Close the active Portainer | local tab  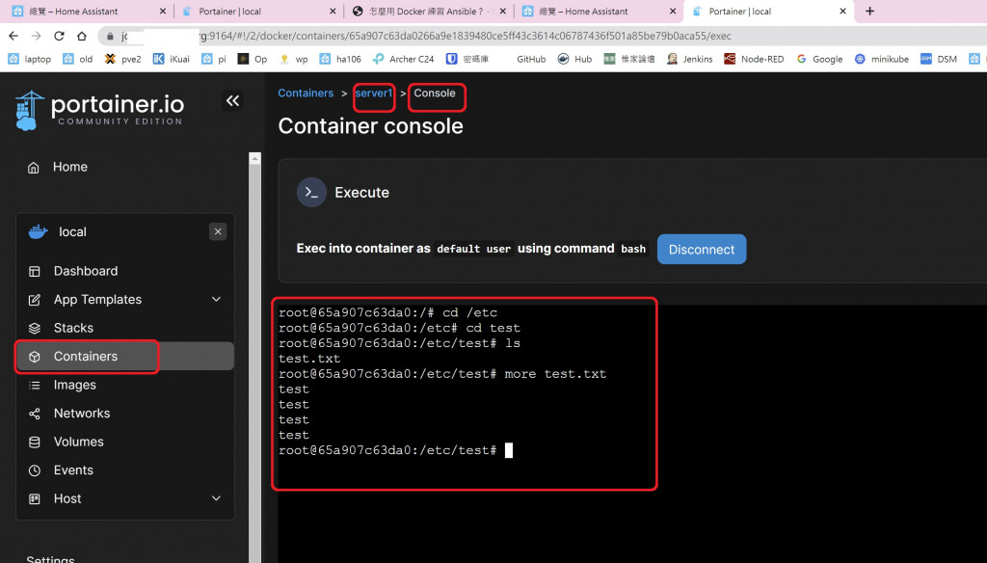[x=842, y=11]
